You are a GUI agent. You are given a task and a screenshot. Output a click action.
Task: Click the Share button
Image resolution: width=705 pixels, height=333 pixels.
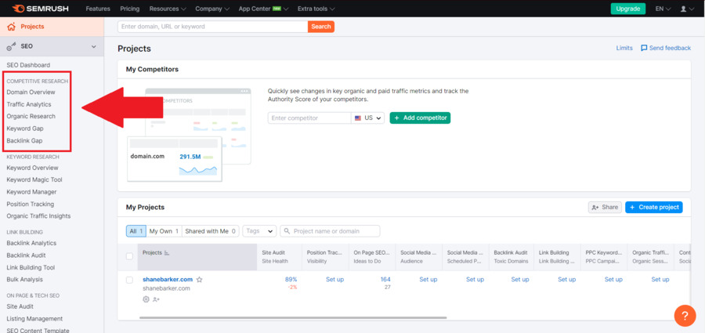[x=605, y=207]
